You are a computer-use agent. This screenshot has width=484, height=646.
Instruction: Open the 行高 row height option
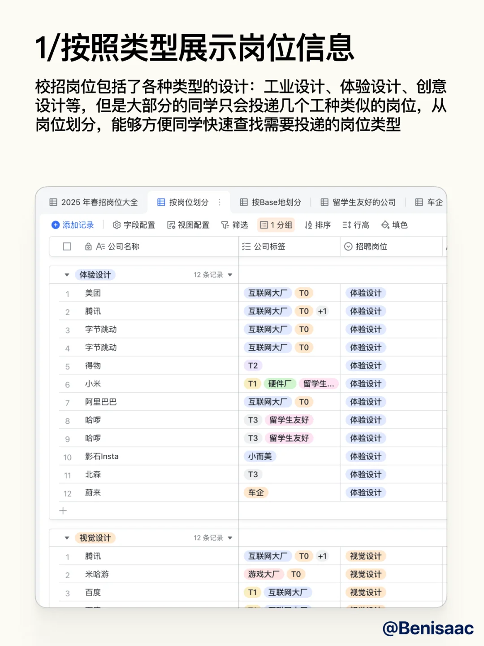[x=356, y=225]
